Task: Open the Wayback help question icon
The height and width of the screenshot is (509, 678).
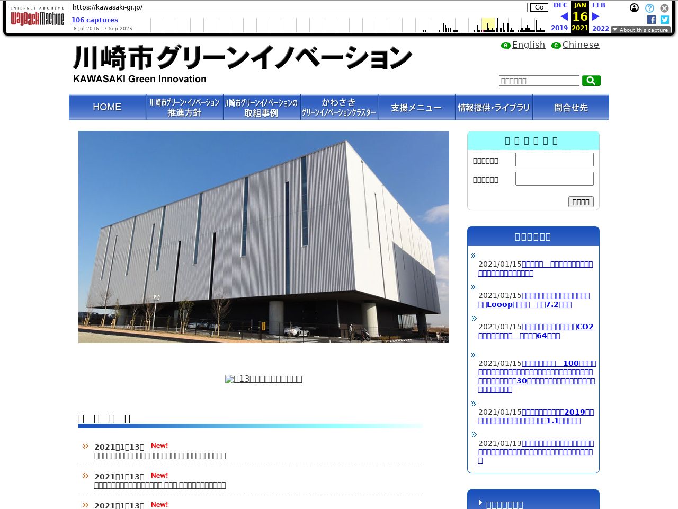Action: 649,8
